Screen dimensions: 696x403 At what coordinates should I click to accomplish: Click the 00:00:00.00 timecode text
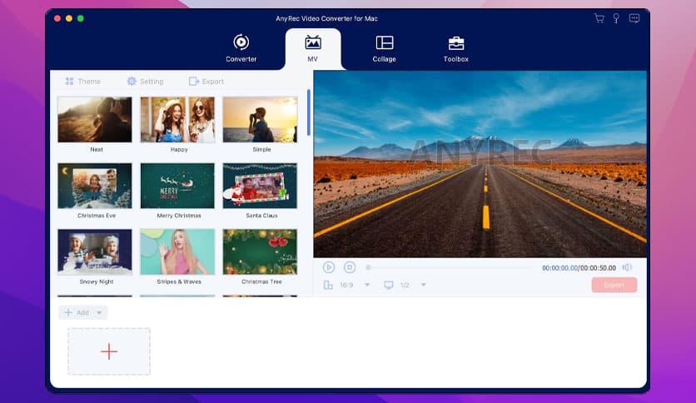(x=559, y=268)
